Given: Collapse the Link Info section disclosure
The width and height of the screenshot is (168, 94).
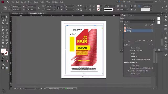Looking at the screenshot, I should [x=125, y=41].
